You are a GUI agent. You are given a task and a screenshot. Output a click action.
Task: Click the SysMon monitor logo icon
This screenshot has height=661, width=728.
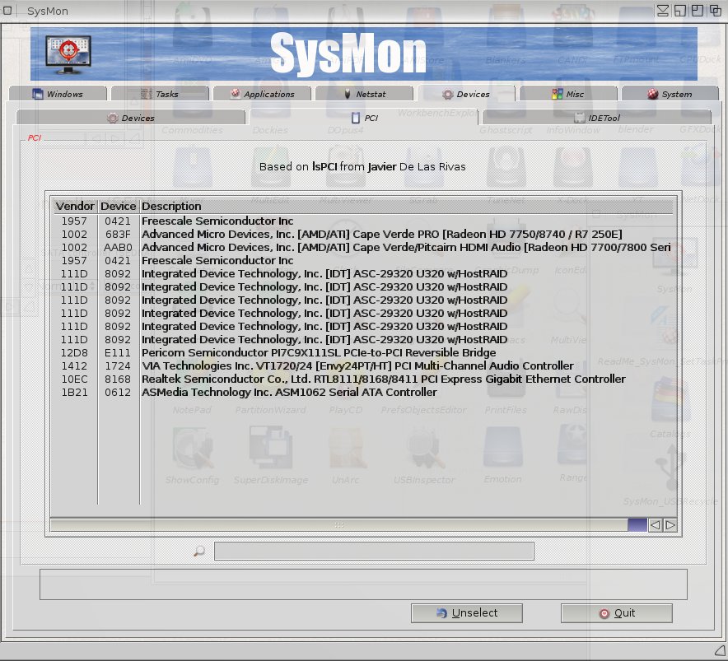[68, 54]
